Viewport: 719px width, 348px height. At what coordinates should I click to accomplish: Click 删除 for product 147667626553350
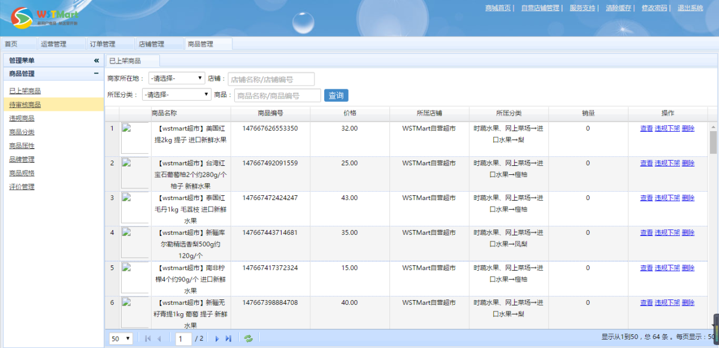(x=688, y=128)
